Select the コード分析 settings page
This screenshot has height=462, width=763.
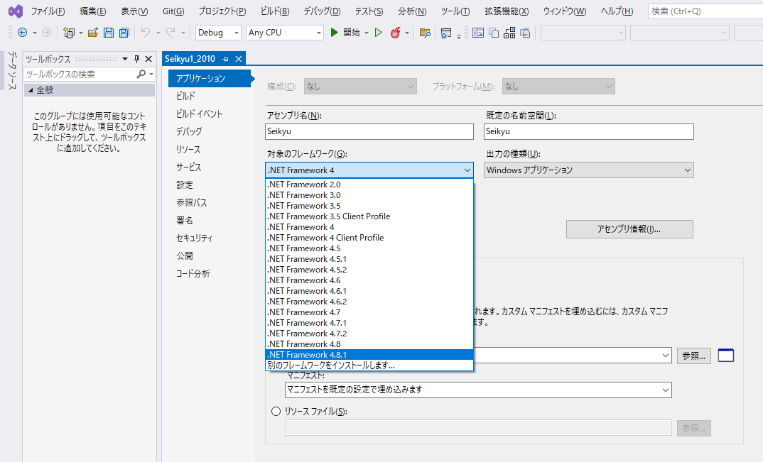click(x=193, y=273)
